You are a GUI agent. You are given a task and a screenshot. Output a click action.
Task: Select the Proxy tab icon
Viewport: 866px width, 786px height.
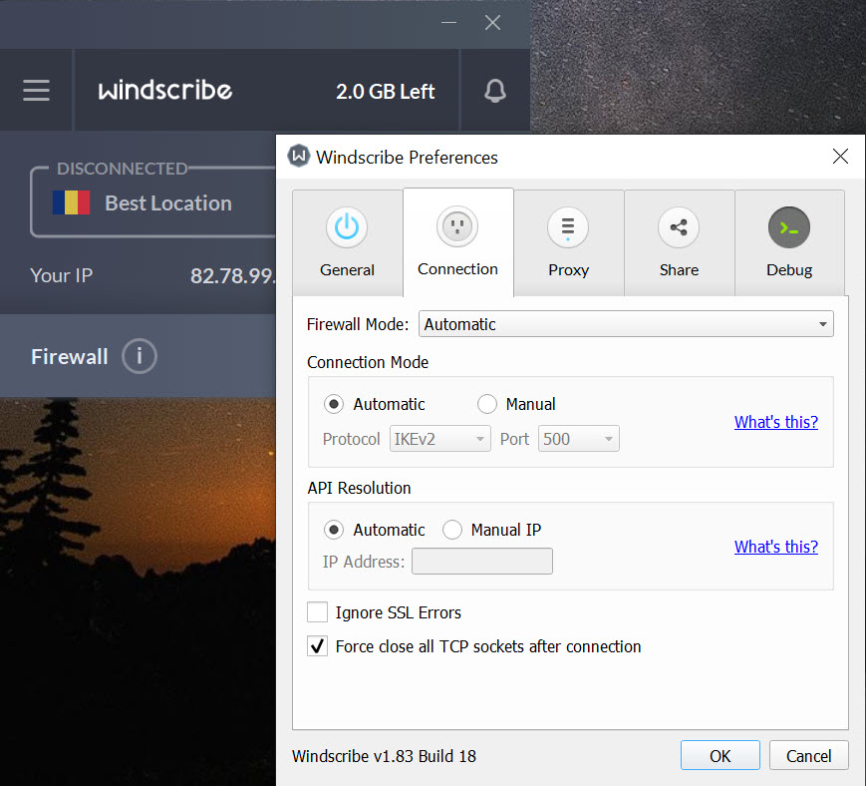click(x=568, y=227)
